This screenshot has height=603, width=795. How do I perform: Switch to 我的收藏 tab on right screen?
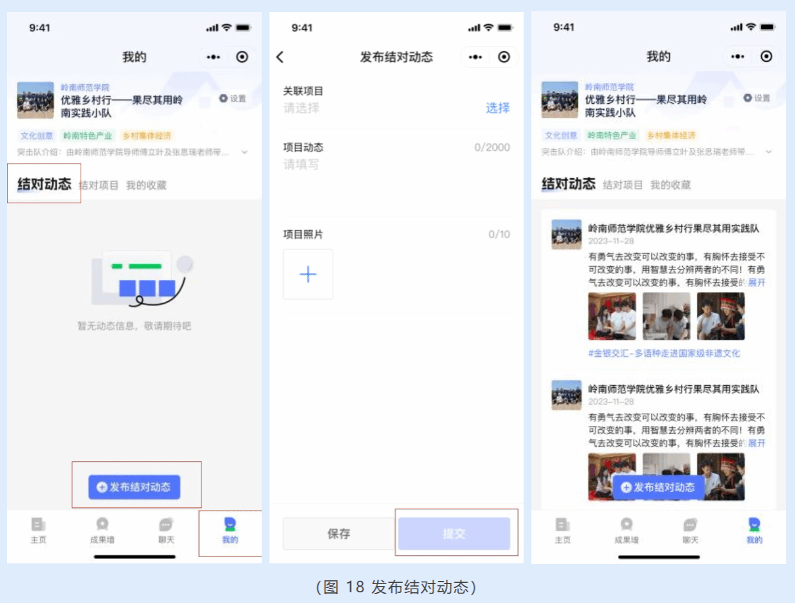pyautogui.click(x=670, y=185)
